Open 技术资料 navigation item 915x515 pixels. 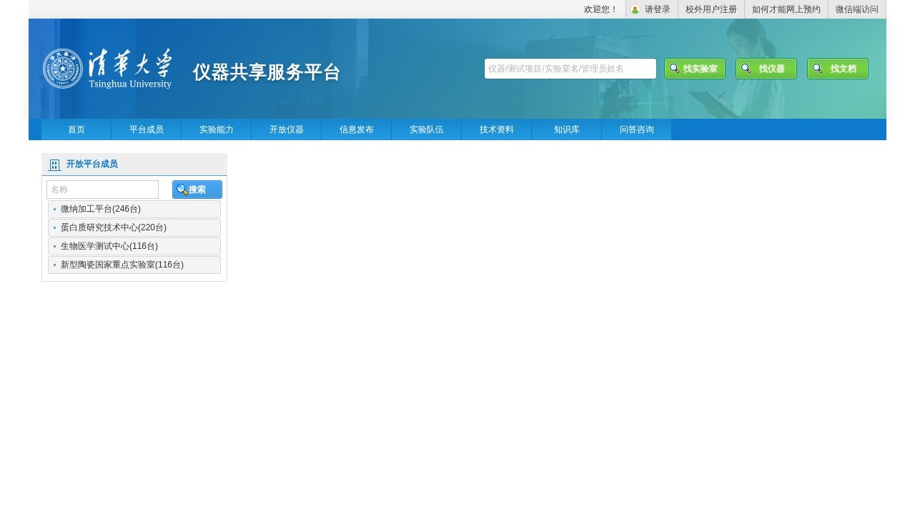tap(497, 129)
